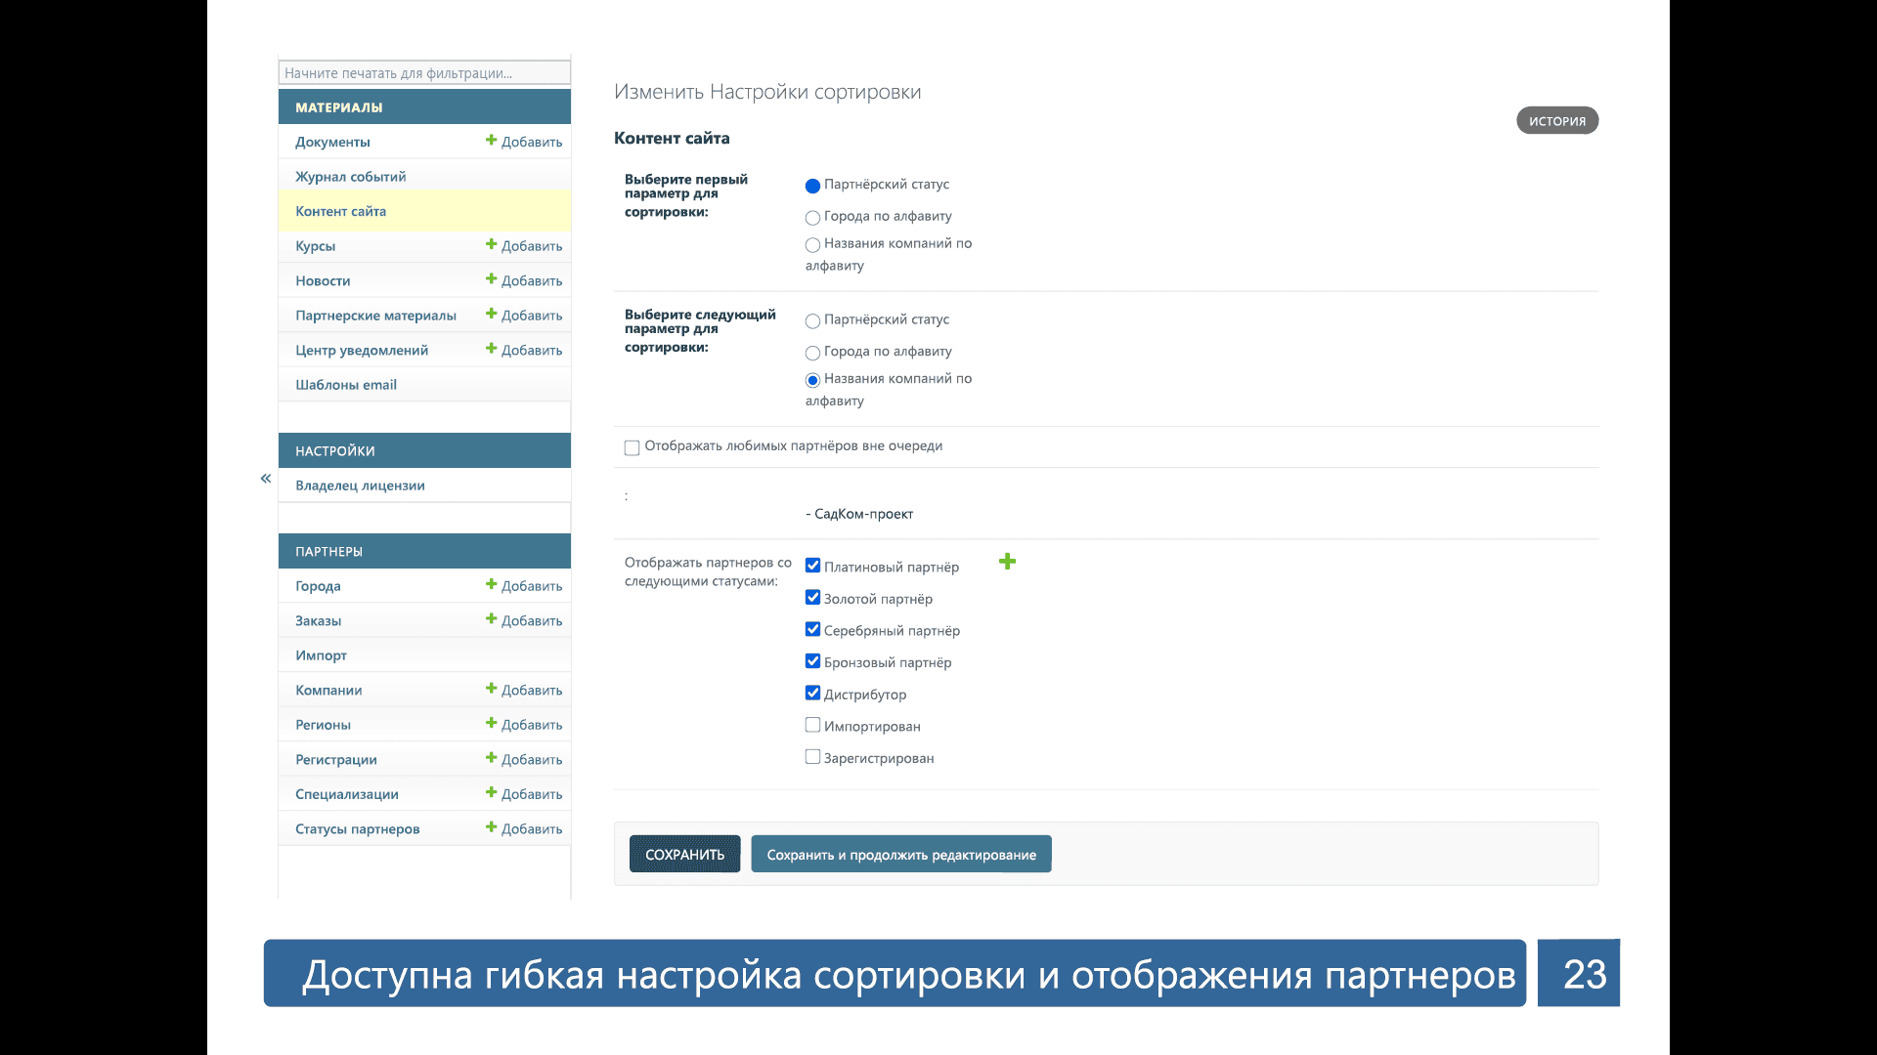This screenshot has width=1877, height=1055.
Task: Click the green plus beside Новости
Action: (x=492, y=279)
